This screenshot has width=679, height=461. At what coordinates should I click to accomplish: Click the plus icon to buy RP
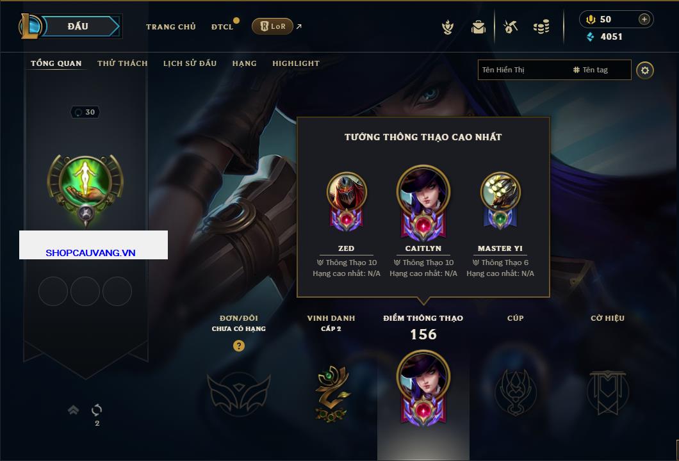tap(644, 19)
